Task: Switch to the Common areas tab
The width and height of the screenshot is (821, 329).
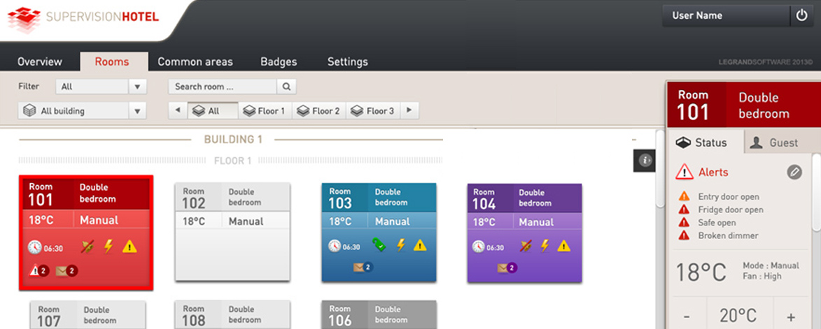Action: (195, 61)
